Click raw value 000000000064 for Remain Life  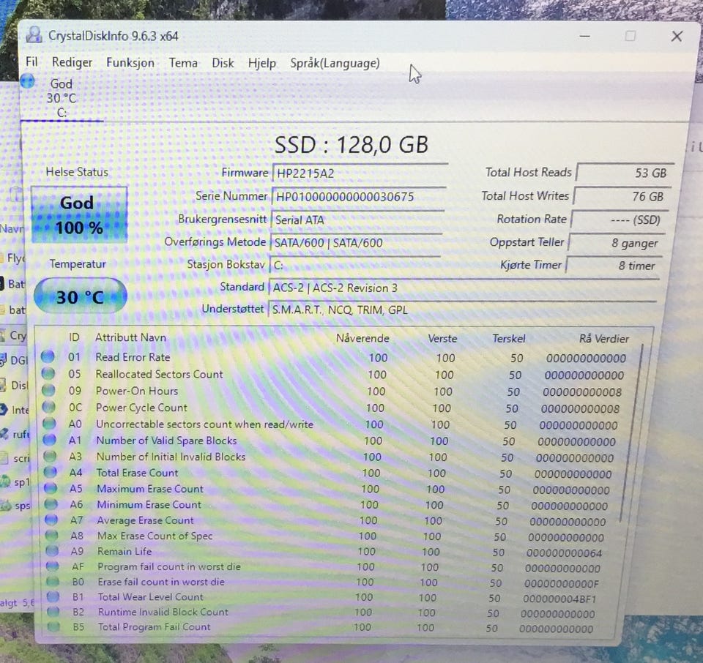point(564,552)
